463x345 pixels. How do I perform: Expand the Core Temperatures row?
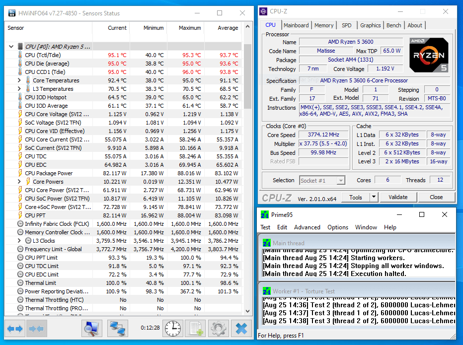[19, 80]
